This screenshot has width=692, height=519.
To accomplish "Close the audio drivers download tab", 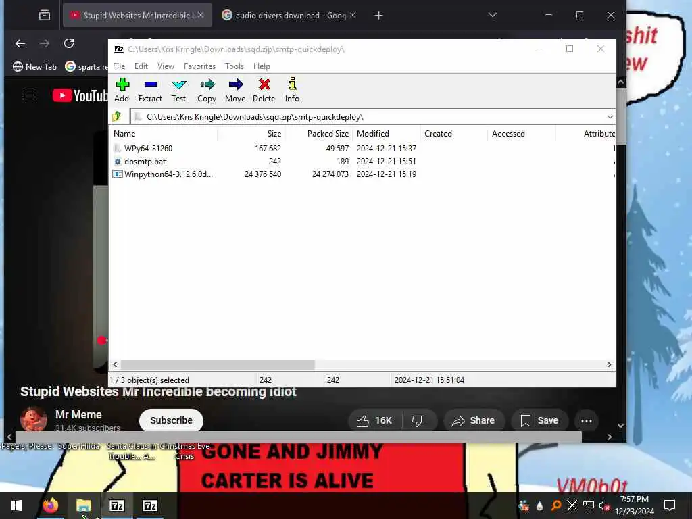I will (x=353, y=16).
